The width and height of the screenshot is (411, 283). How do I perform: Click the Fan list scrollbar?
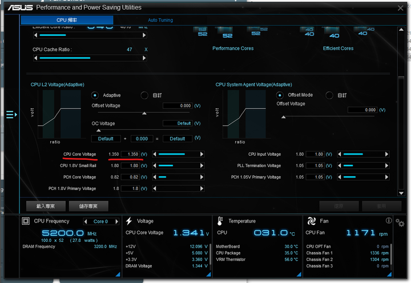[x=391, y=253]
